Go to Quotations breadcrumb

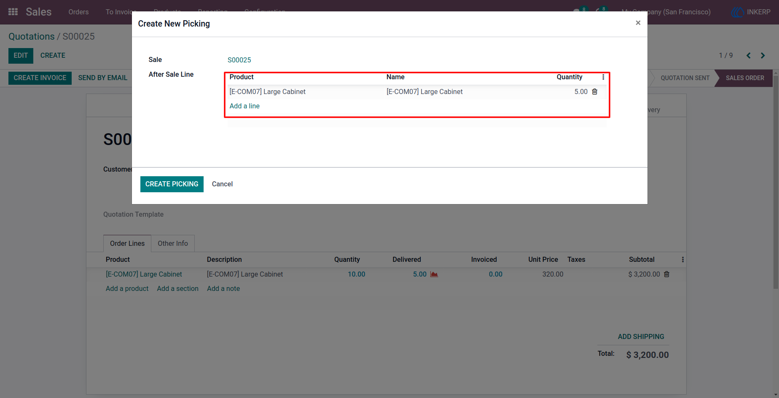coord(32,37)
